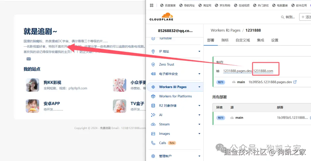The height and width of the screenshot is (161, 311).
Task: Click the mail envelope icon on 就是追剧 page
Action: pos(29,59)
